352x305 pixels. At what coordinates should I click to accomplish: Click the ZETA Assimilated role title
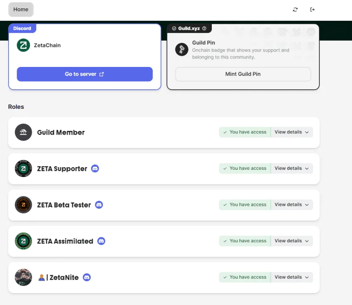(65, 241)
